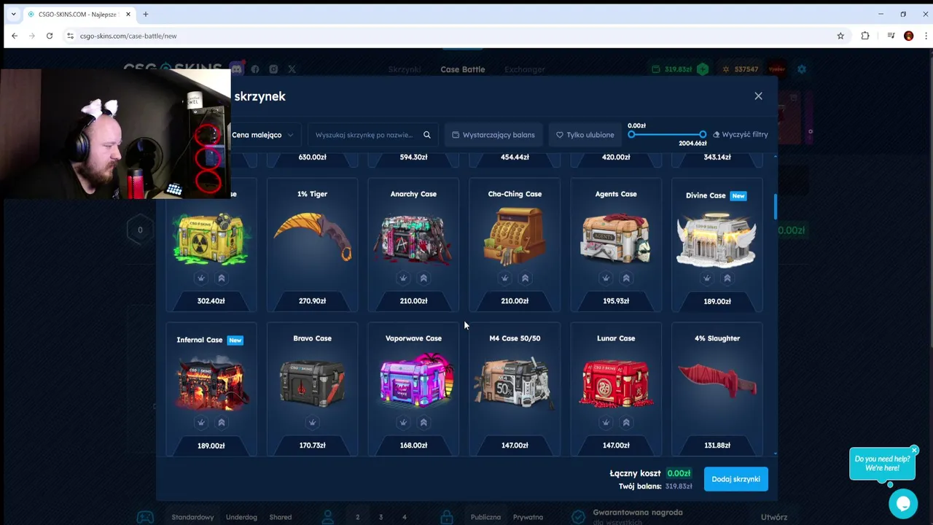This screenshot has height=525, width=933.
Task: Choose 4 players option
Action: pyautogui.click(x=404, y=517)
